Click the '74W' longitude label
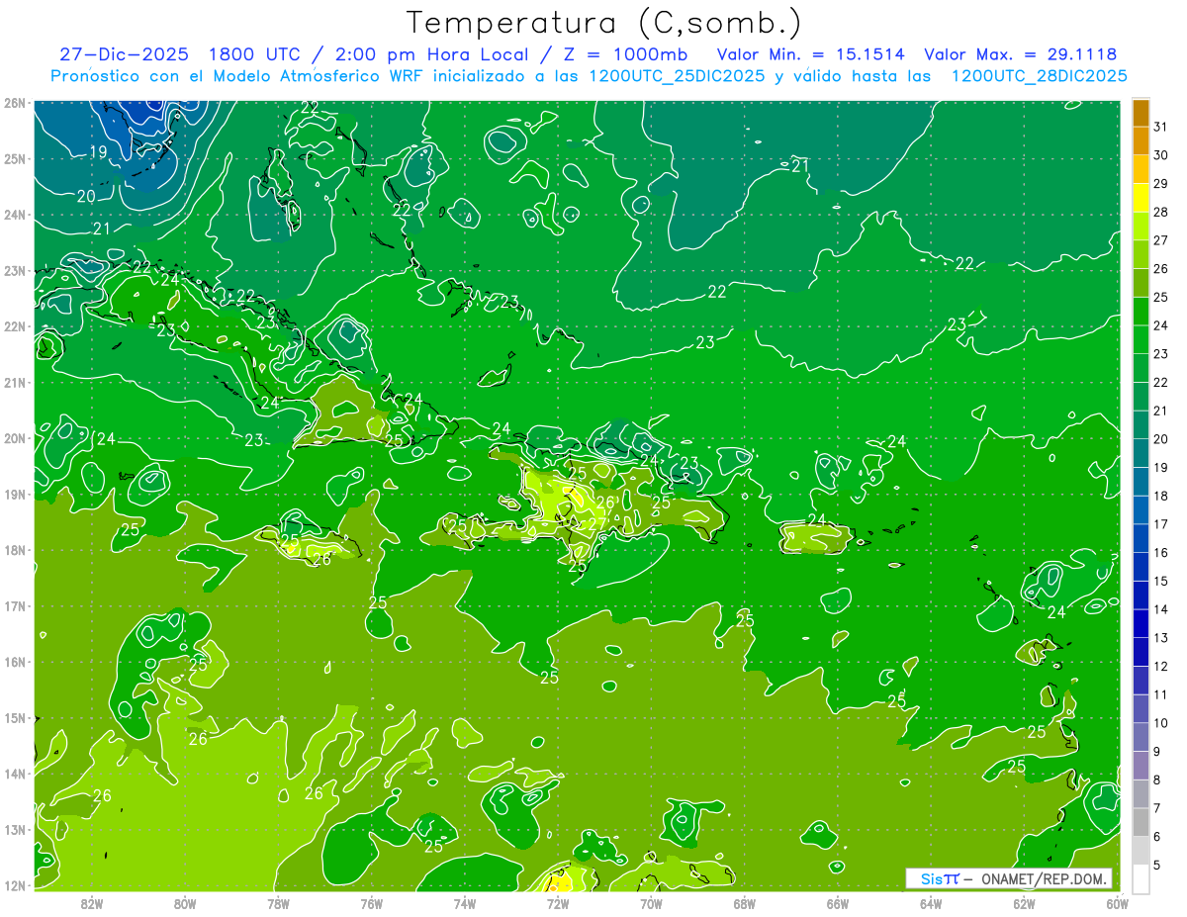 pos(465,903)
